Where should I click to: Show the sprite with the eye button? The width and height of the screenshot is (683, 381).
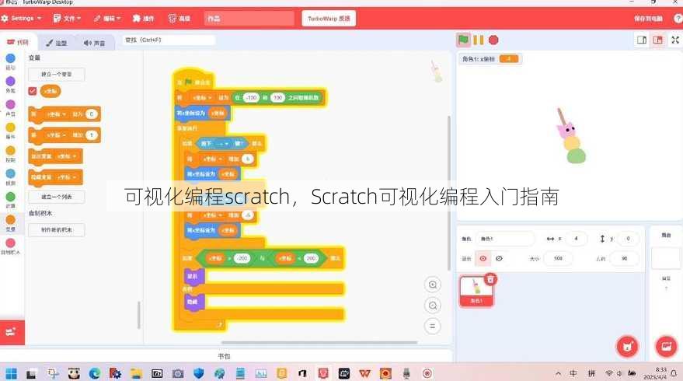click(x=483, y=258)
